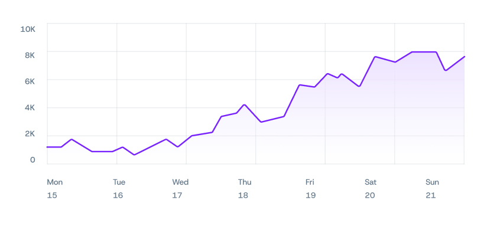Click the lowest dip of the purple line
Viewport: 484px width, 246px height.
click(x=134, y=155)
